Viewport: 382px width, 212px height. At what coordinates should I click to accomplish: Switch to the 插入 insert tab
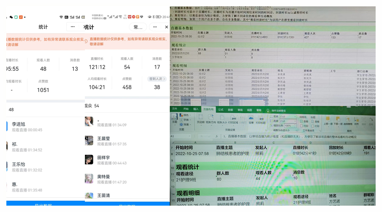(196, 109)
